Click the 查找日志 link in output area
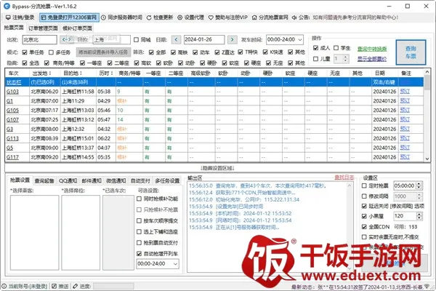 [x=344, y=178]
